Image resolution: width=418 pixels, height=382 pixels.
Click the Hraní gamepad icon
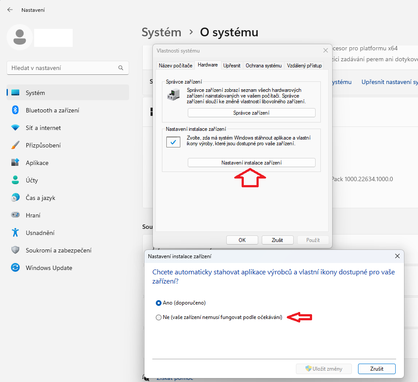(x=15, y=215)
